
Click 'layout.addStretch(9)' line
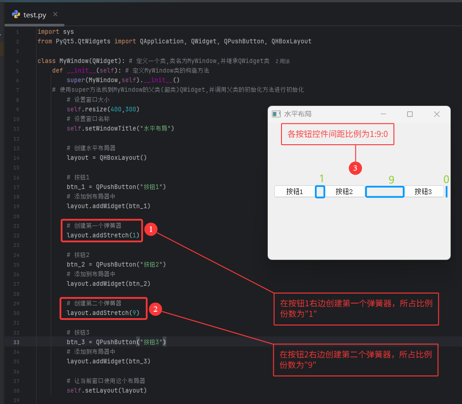tap(103, 313)
